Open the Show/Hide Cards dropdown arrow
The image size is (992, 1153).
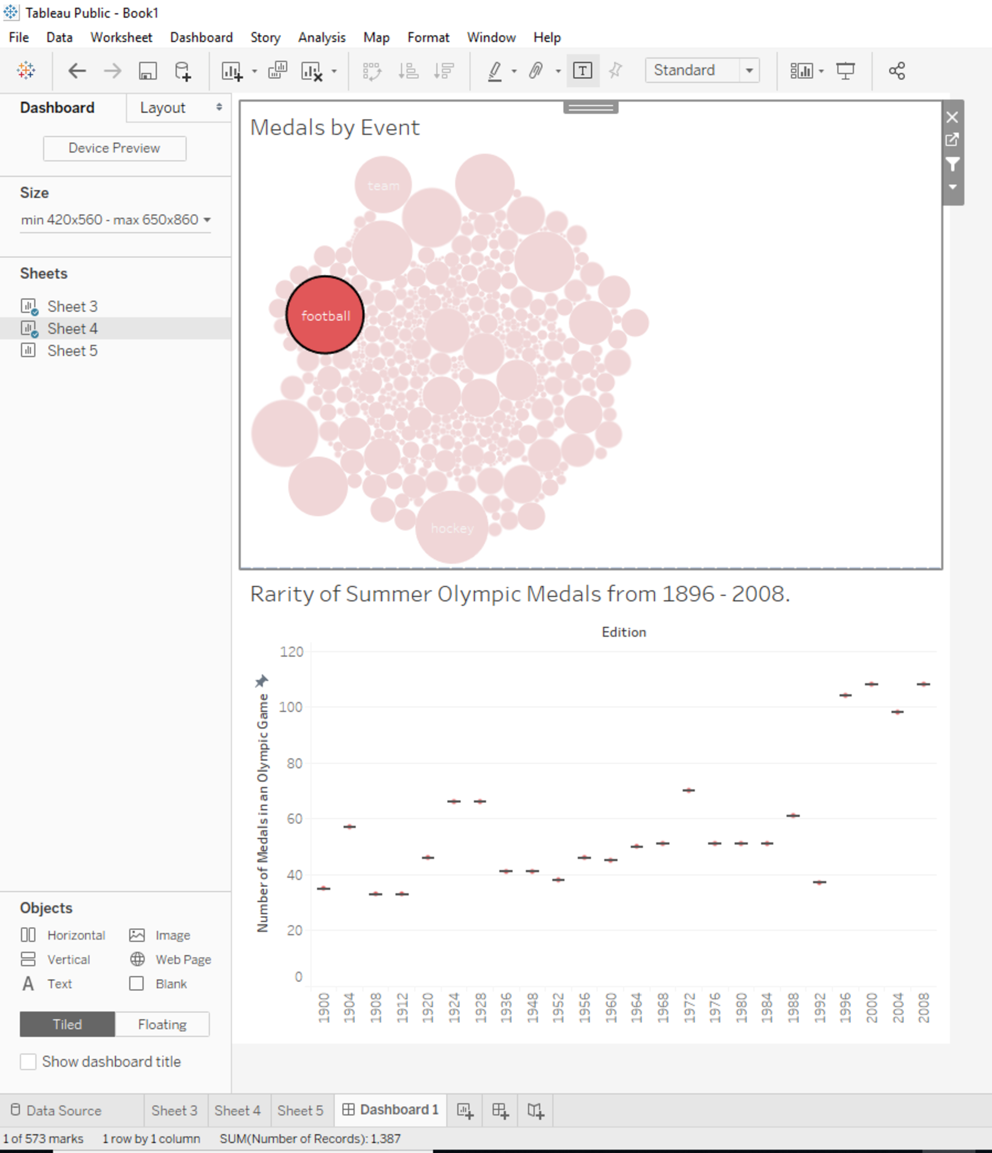point(822,71)
